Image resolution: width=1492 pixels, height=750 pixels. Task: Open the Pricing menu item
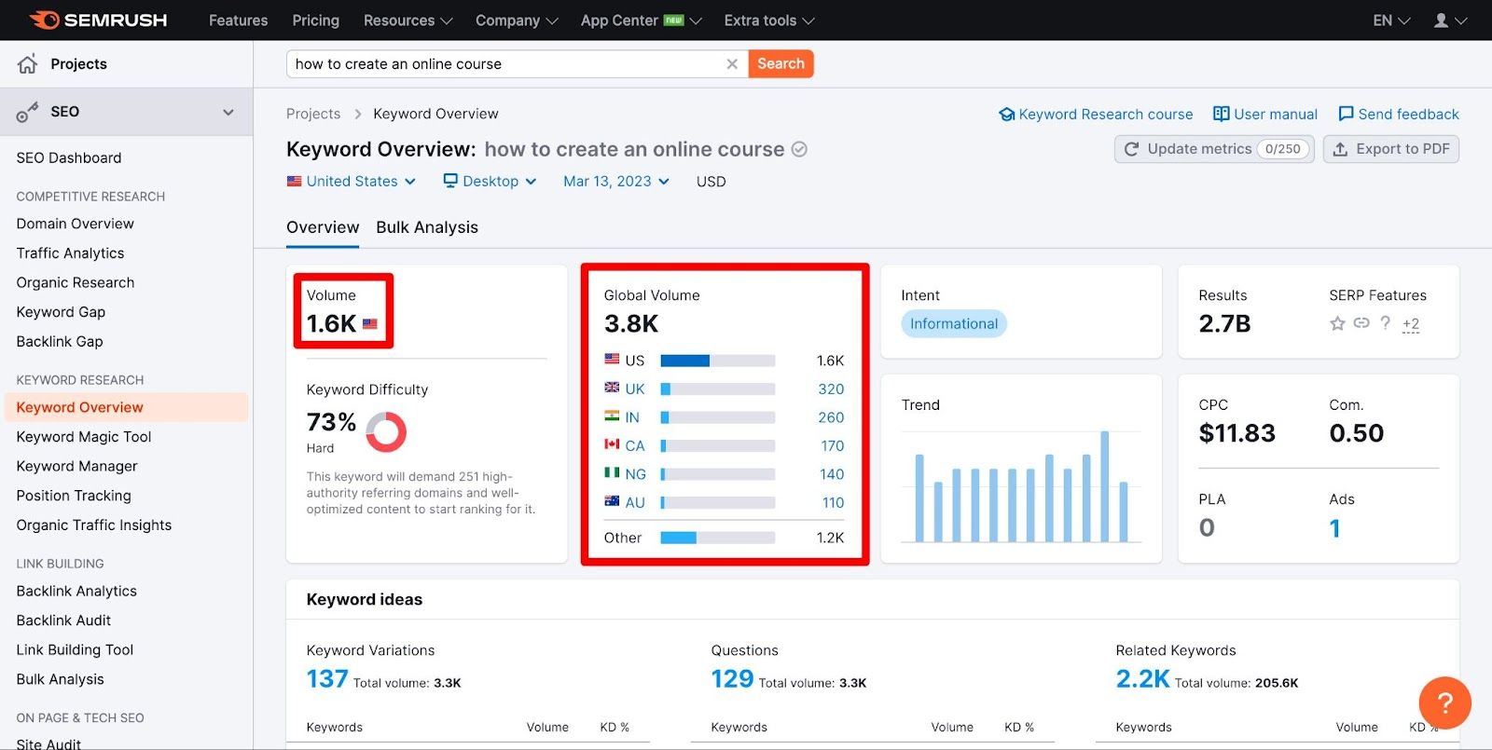[315, 20]
